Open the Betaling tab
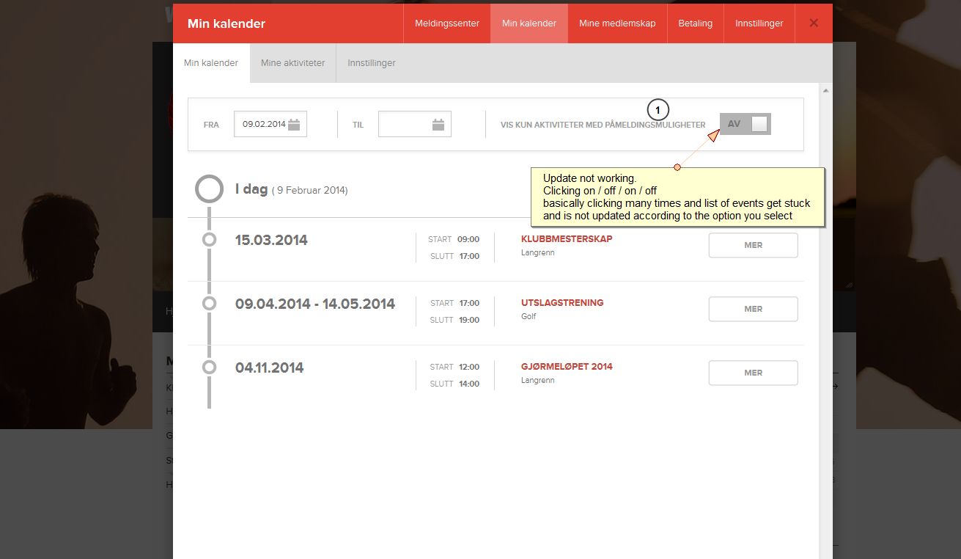The image size is (961, 559). pyautogui.click(x=696, y=23)
